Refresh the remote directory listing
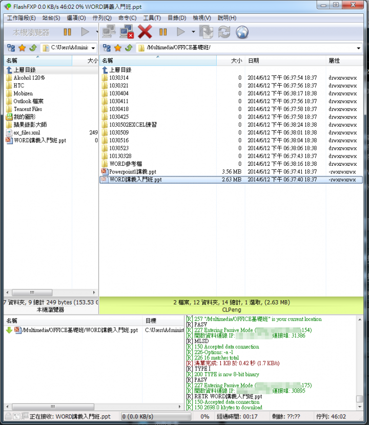This screenshot has width=369, height=425. (x=224, y=32)
